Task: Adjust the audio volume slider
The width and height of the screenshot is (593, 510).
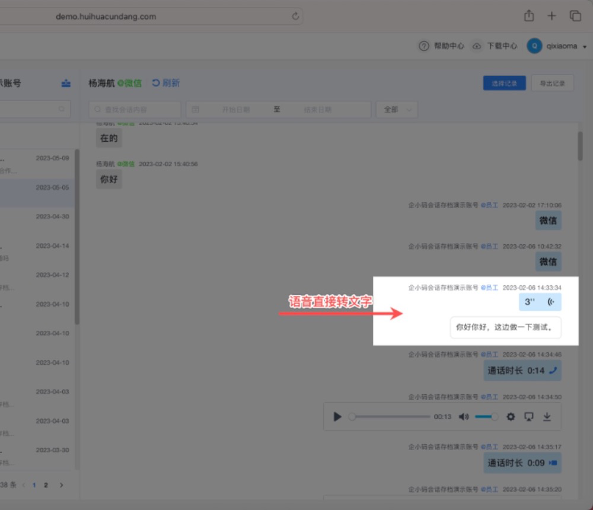Action: (486, 417)
